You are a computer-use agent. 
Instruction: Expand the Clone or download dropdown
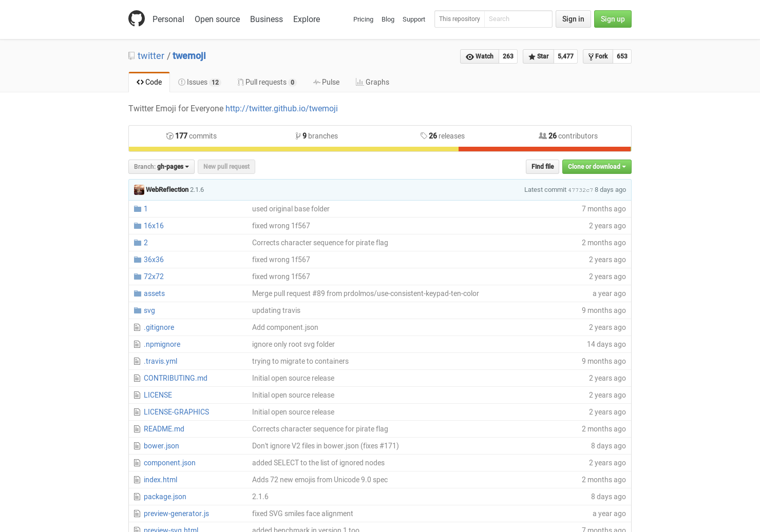(x=597, y=167)
